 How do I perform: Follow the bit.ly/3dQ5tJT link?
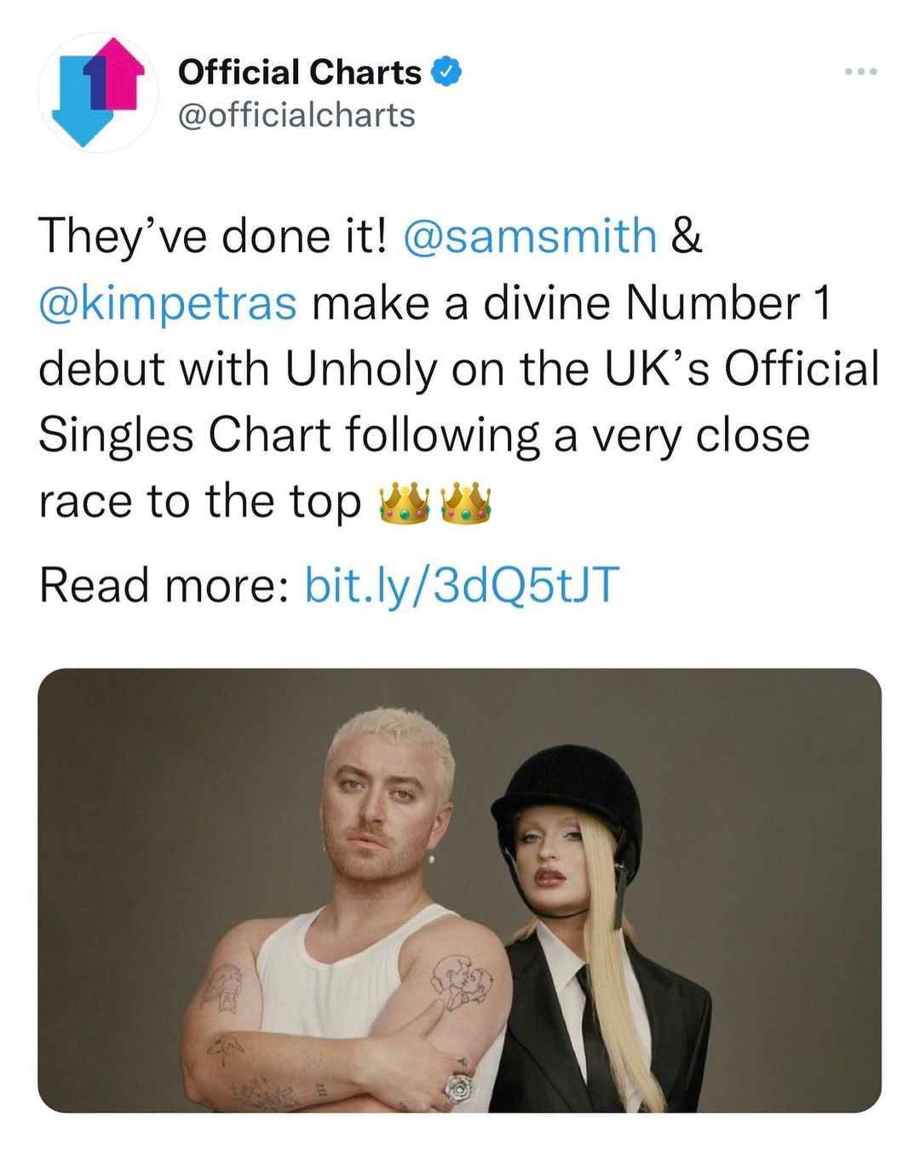(461, 585)
